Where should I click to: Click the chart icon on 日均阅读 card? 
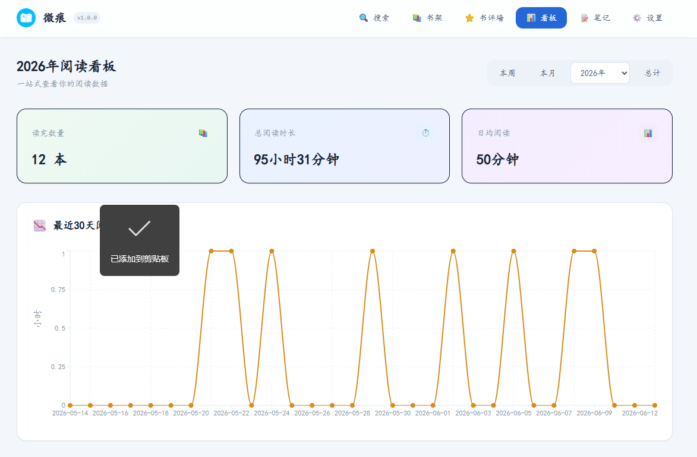tap(648, 133)
